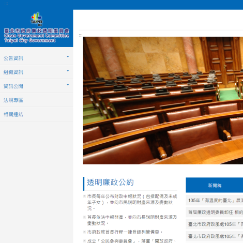Click the Taipei city logo

click(x=37, y=19)
